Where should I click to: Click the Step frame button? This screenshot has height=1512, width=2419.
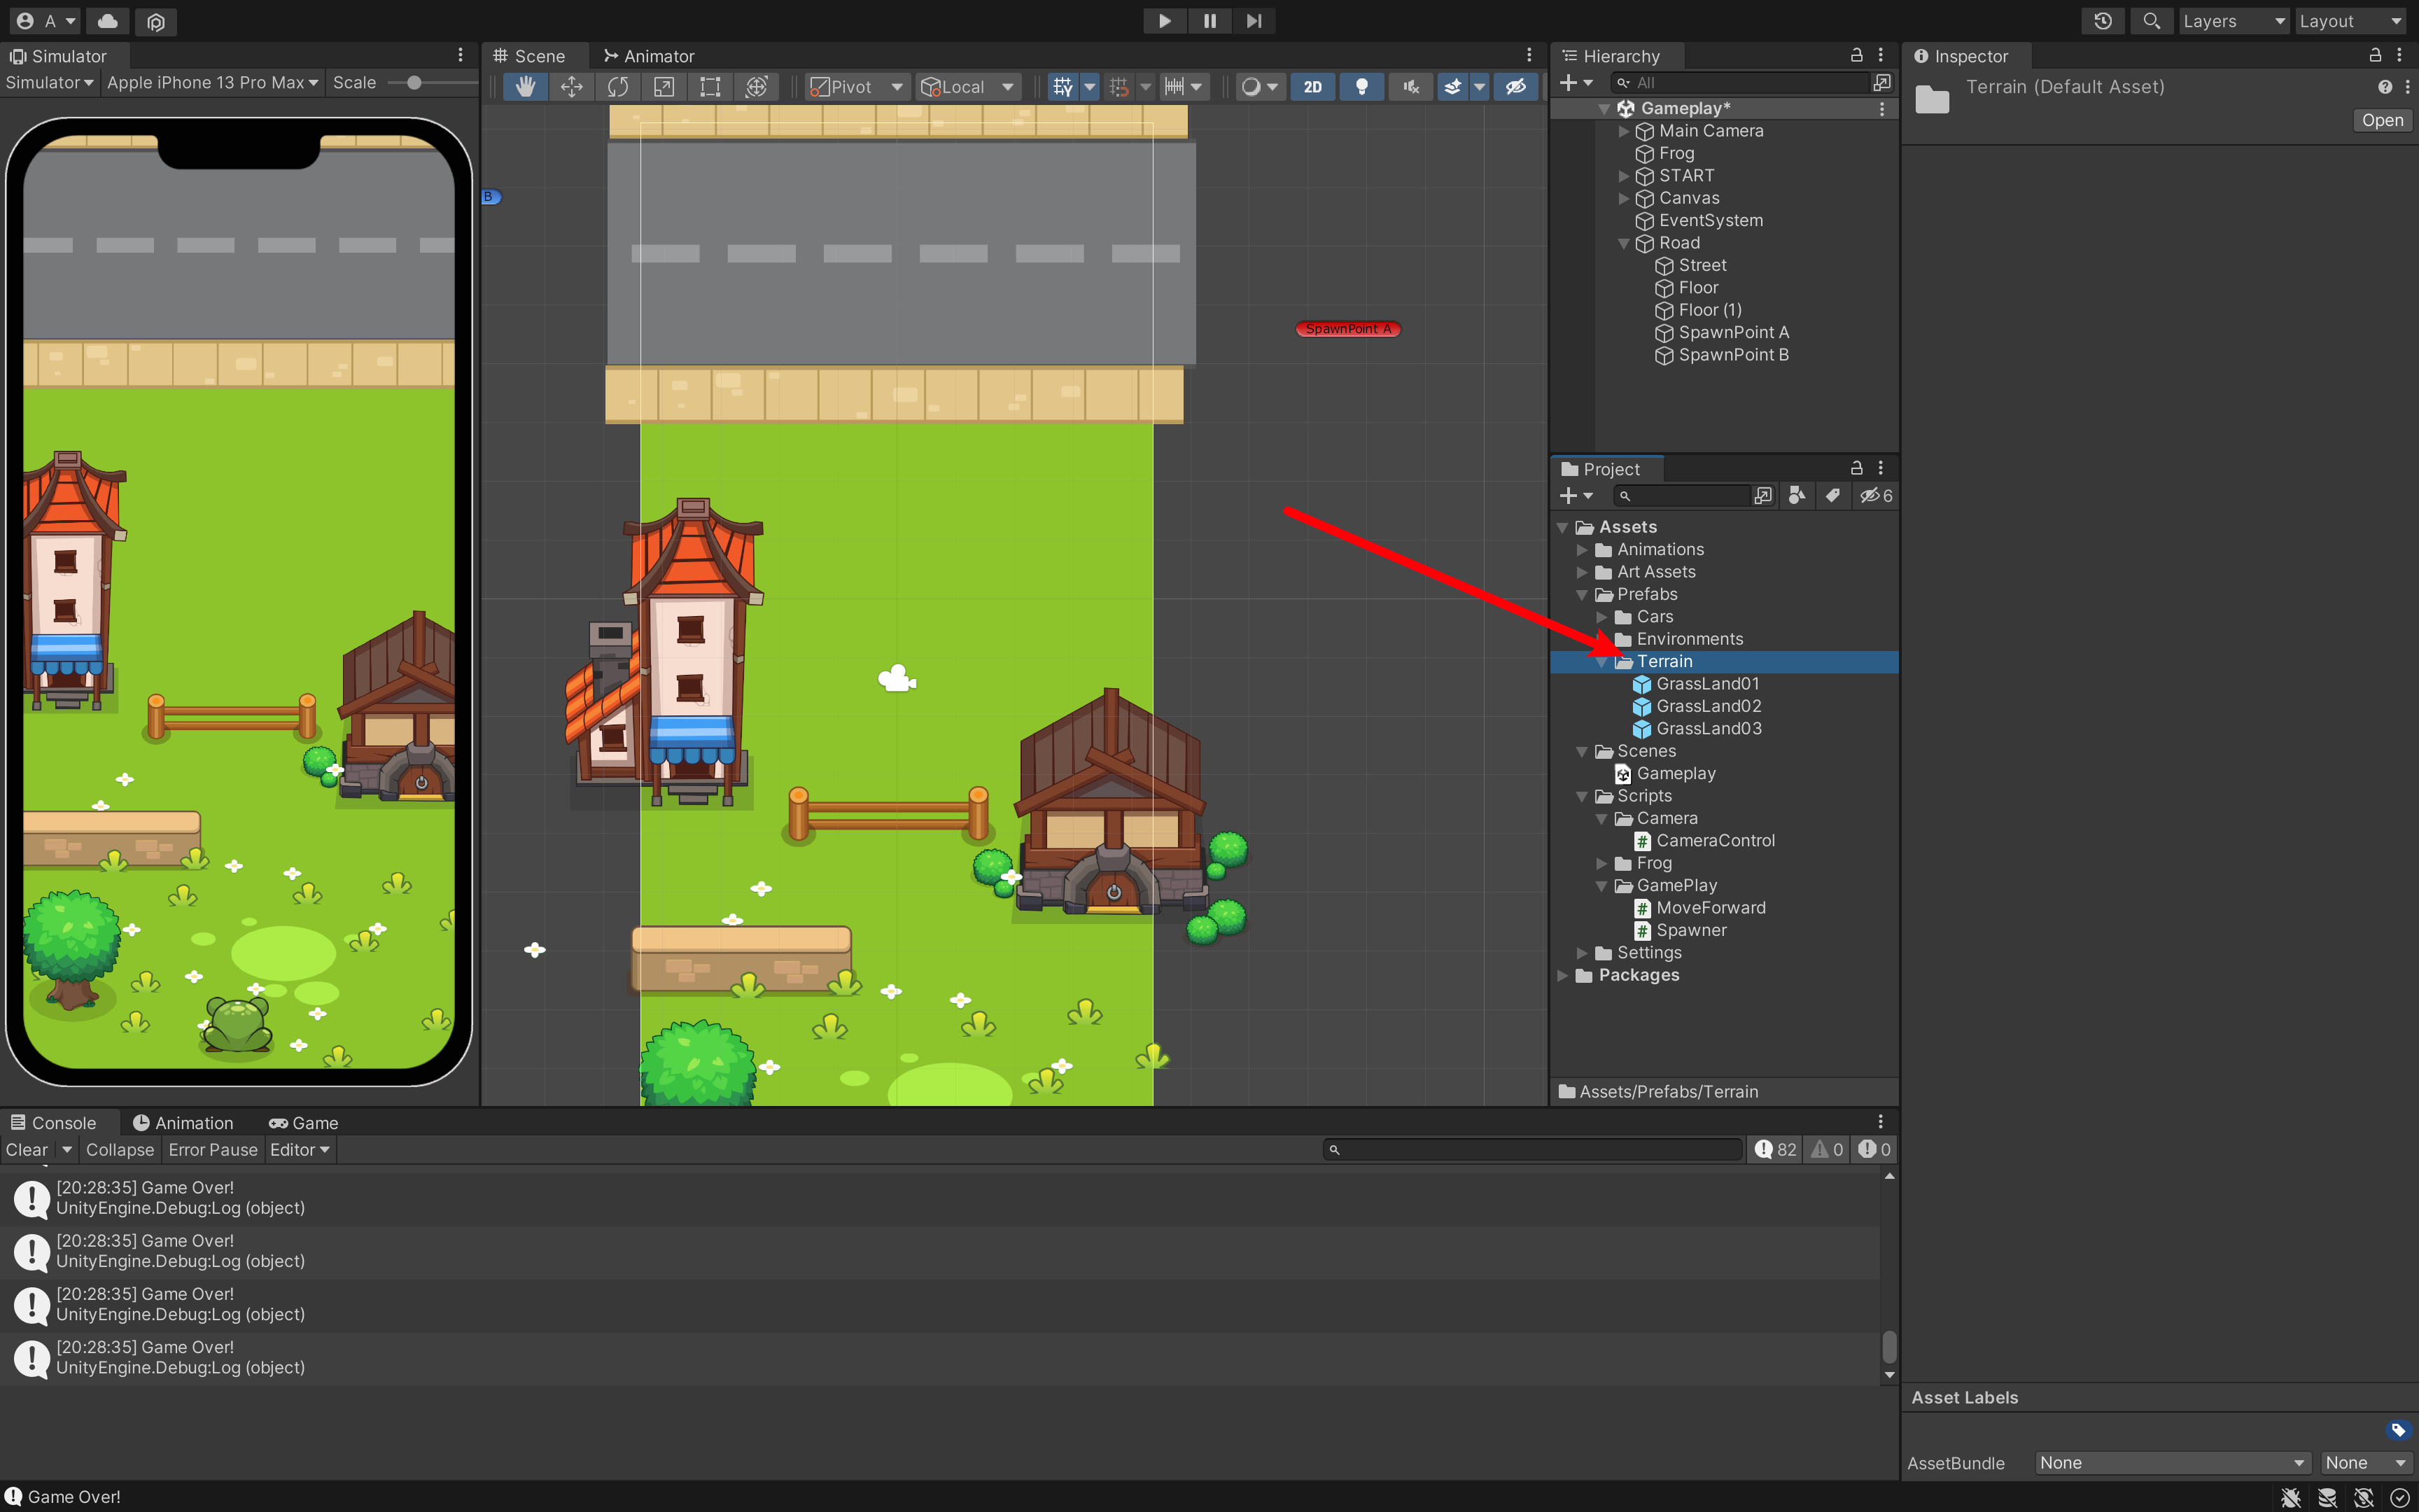(1254, 21)
